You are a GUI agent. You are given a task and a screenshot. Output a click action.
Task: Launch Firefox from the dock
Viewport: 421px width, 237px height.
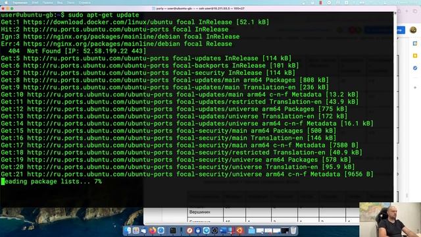tap(153, 230)
